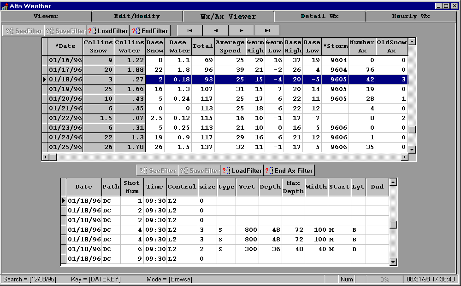Viewport: 461px width, 286px height.
Task: Jump to first record navigation arrow
Action: coord(189,31)
